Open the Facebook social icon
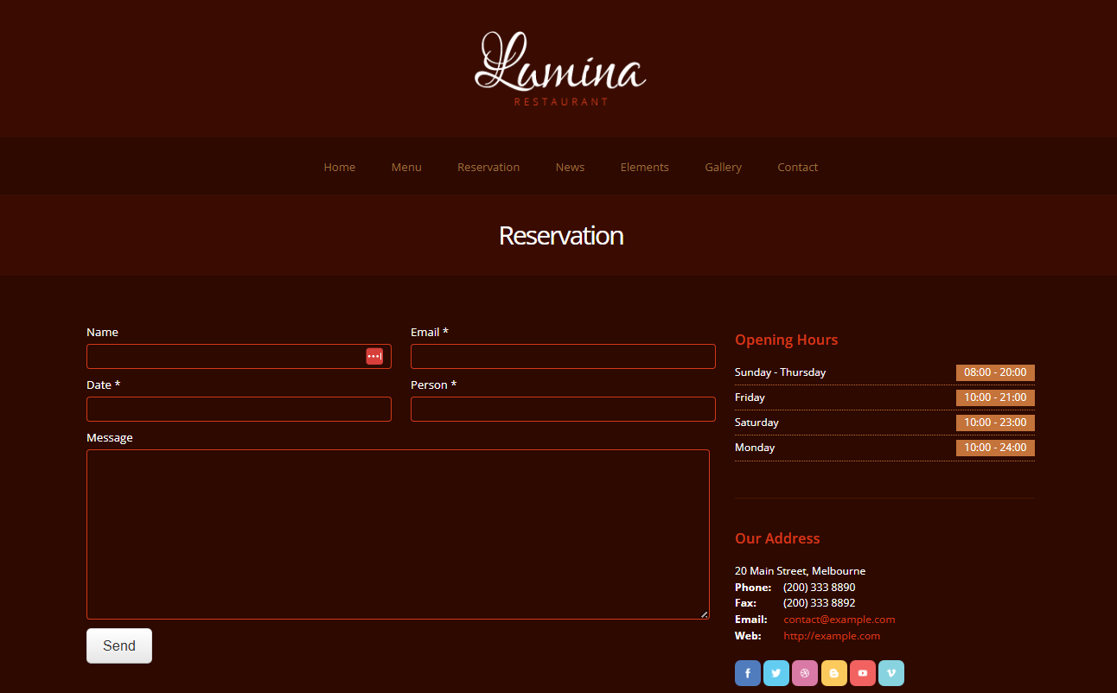 click(x=748, y=673)
